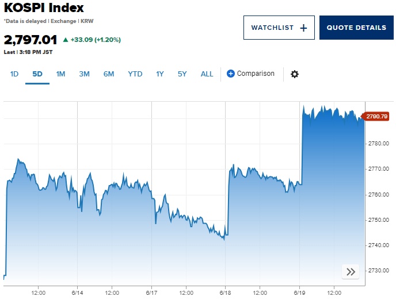Show the 6M chart range
Screen dimensions: 396x300
click(109, 74)
